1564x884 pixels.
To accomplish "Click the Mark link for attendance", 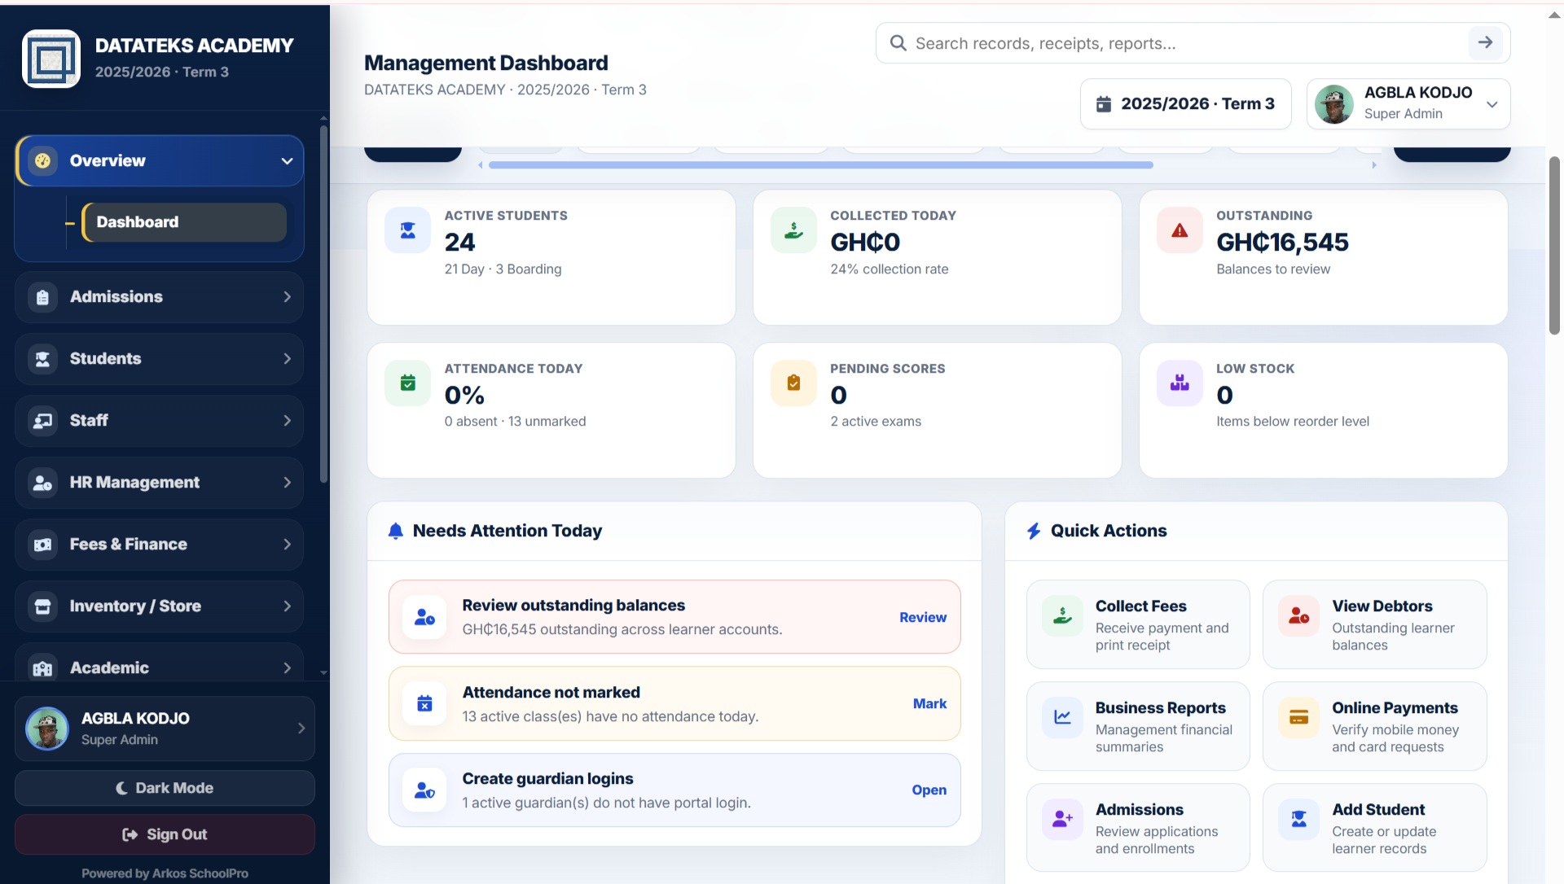I will tap(929, 703).
